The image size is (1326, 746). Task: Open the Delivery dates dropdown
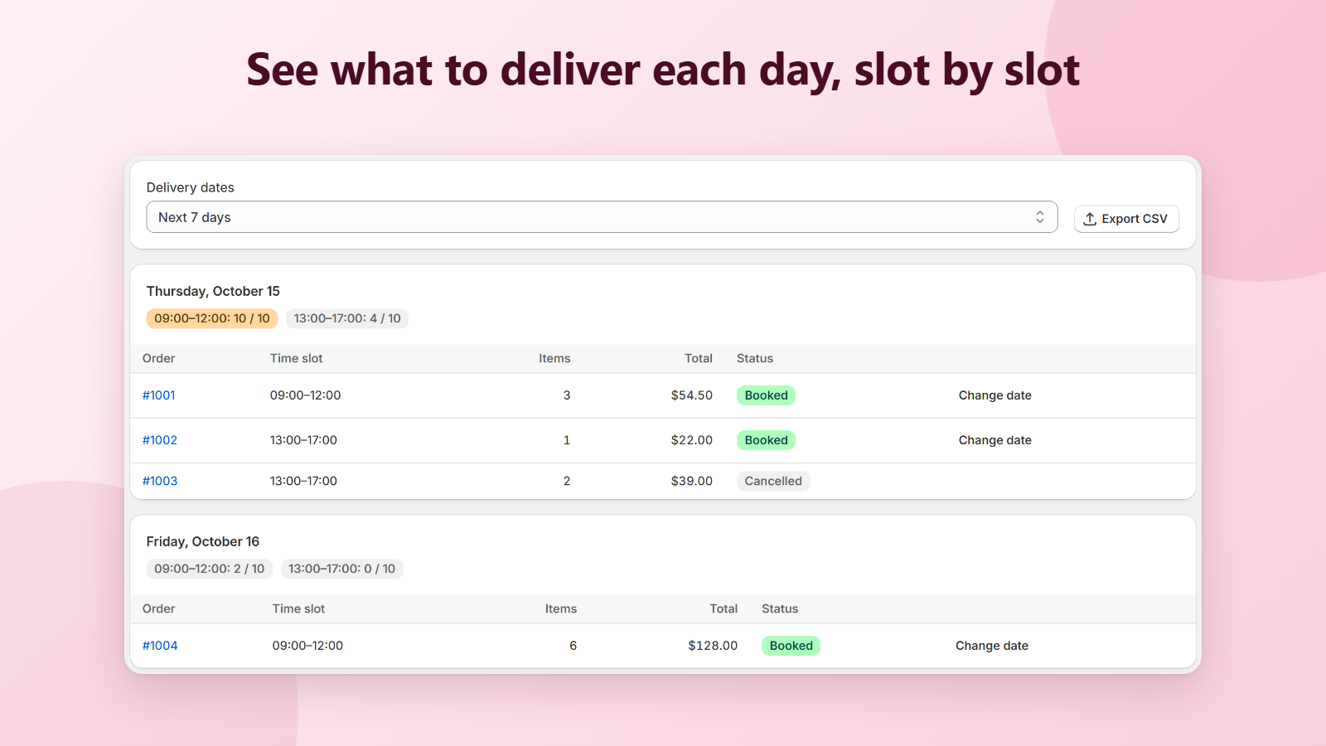click(x=602, y=217)
